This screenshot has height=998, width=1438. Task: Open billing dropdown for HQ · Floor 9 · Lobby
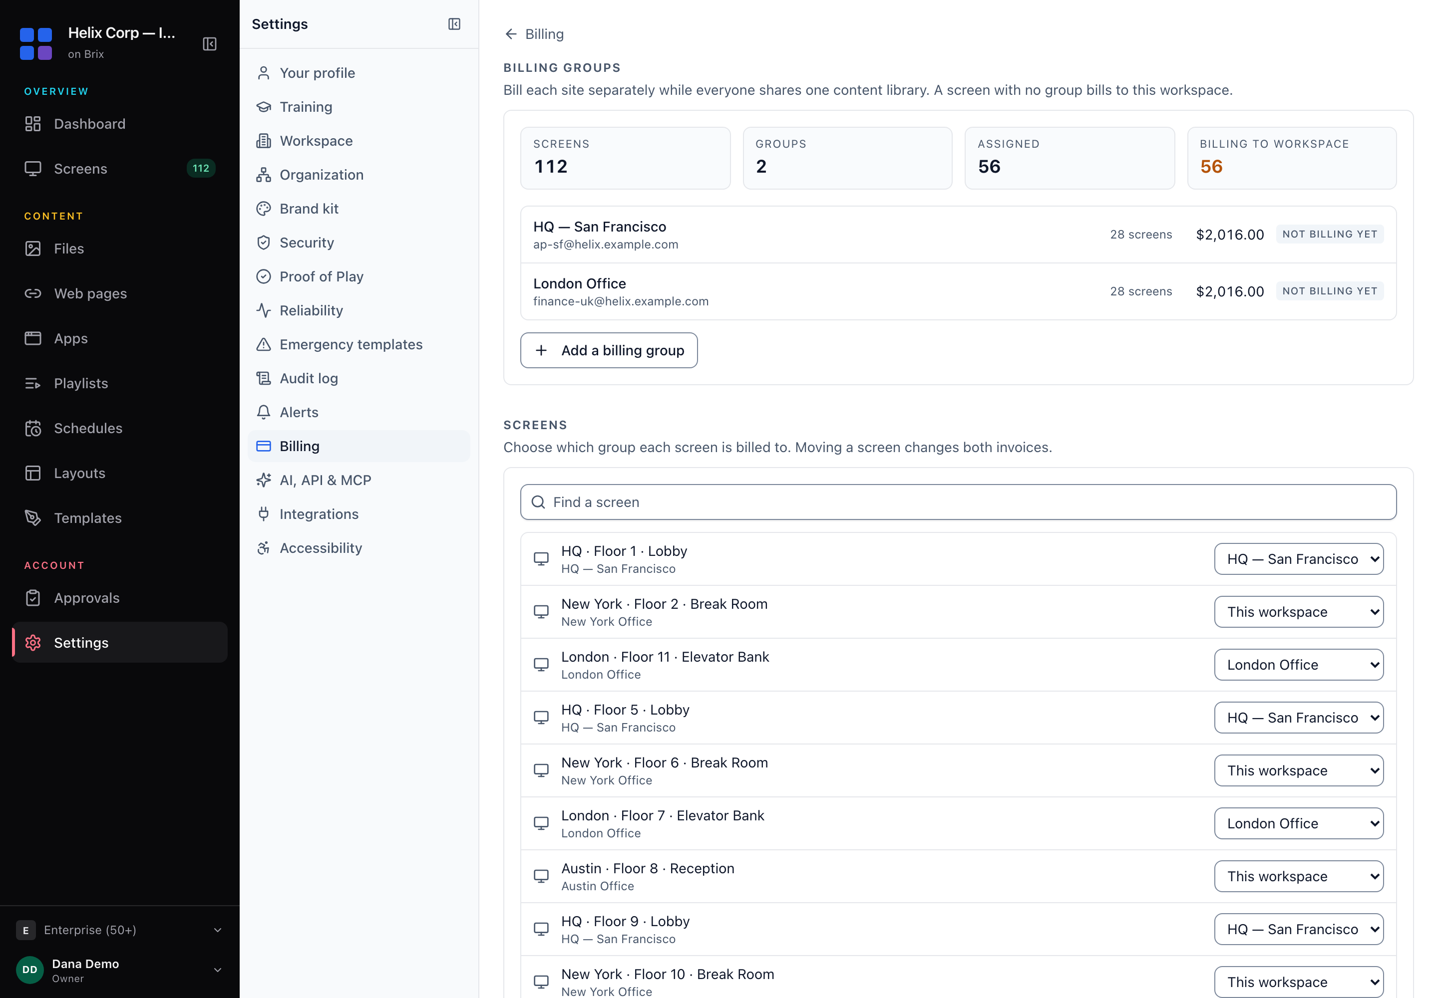point(1299,929)
